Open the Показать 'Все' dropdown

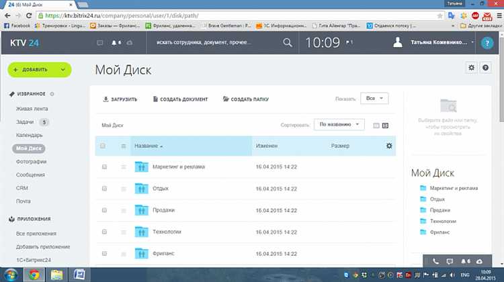click(374, 98)
